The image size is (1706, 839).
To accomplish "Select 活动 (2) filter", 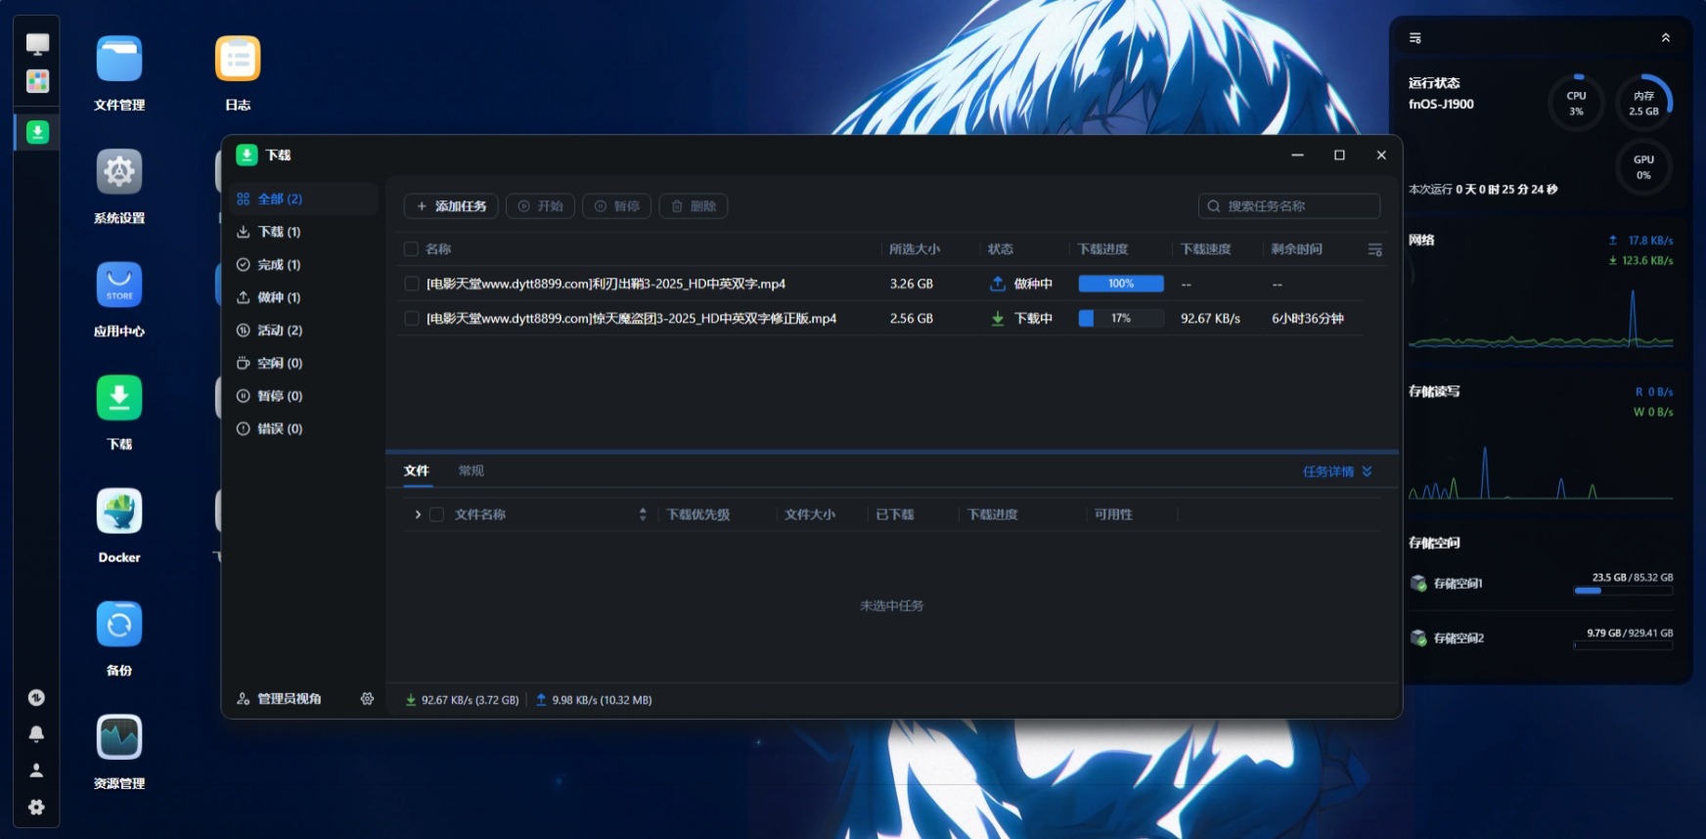I will (304, 331).
